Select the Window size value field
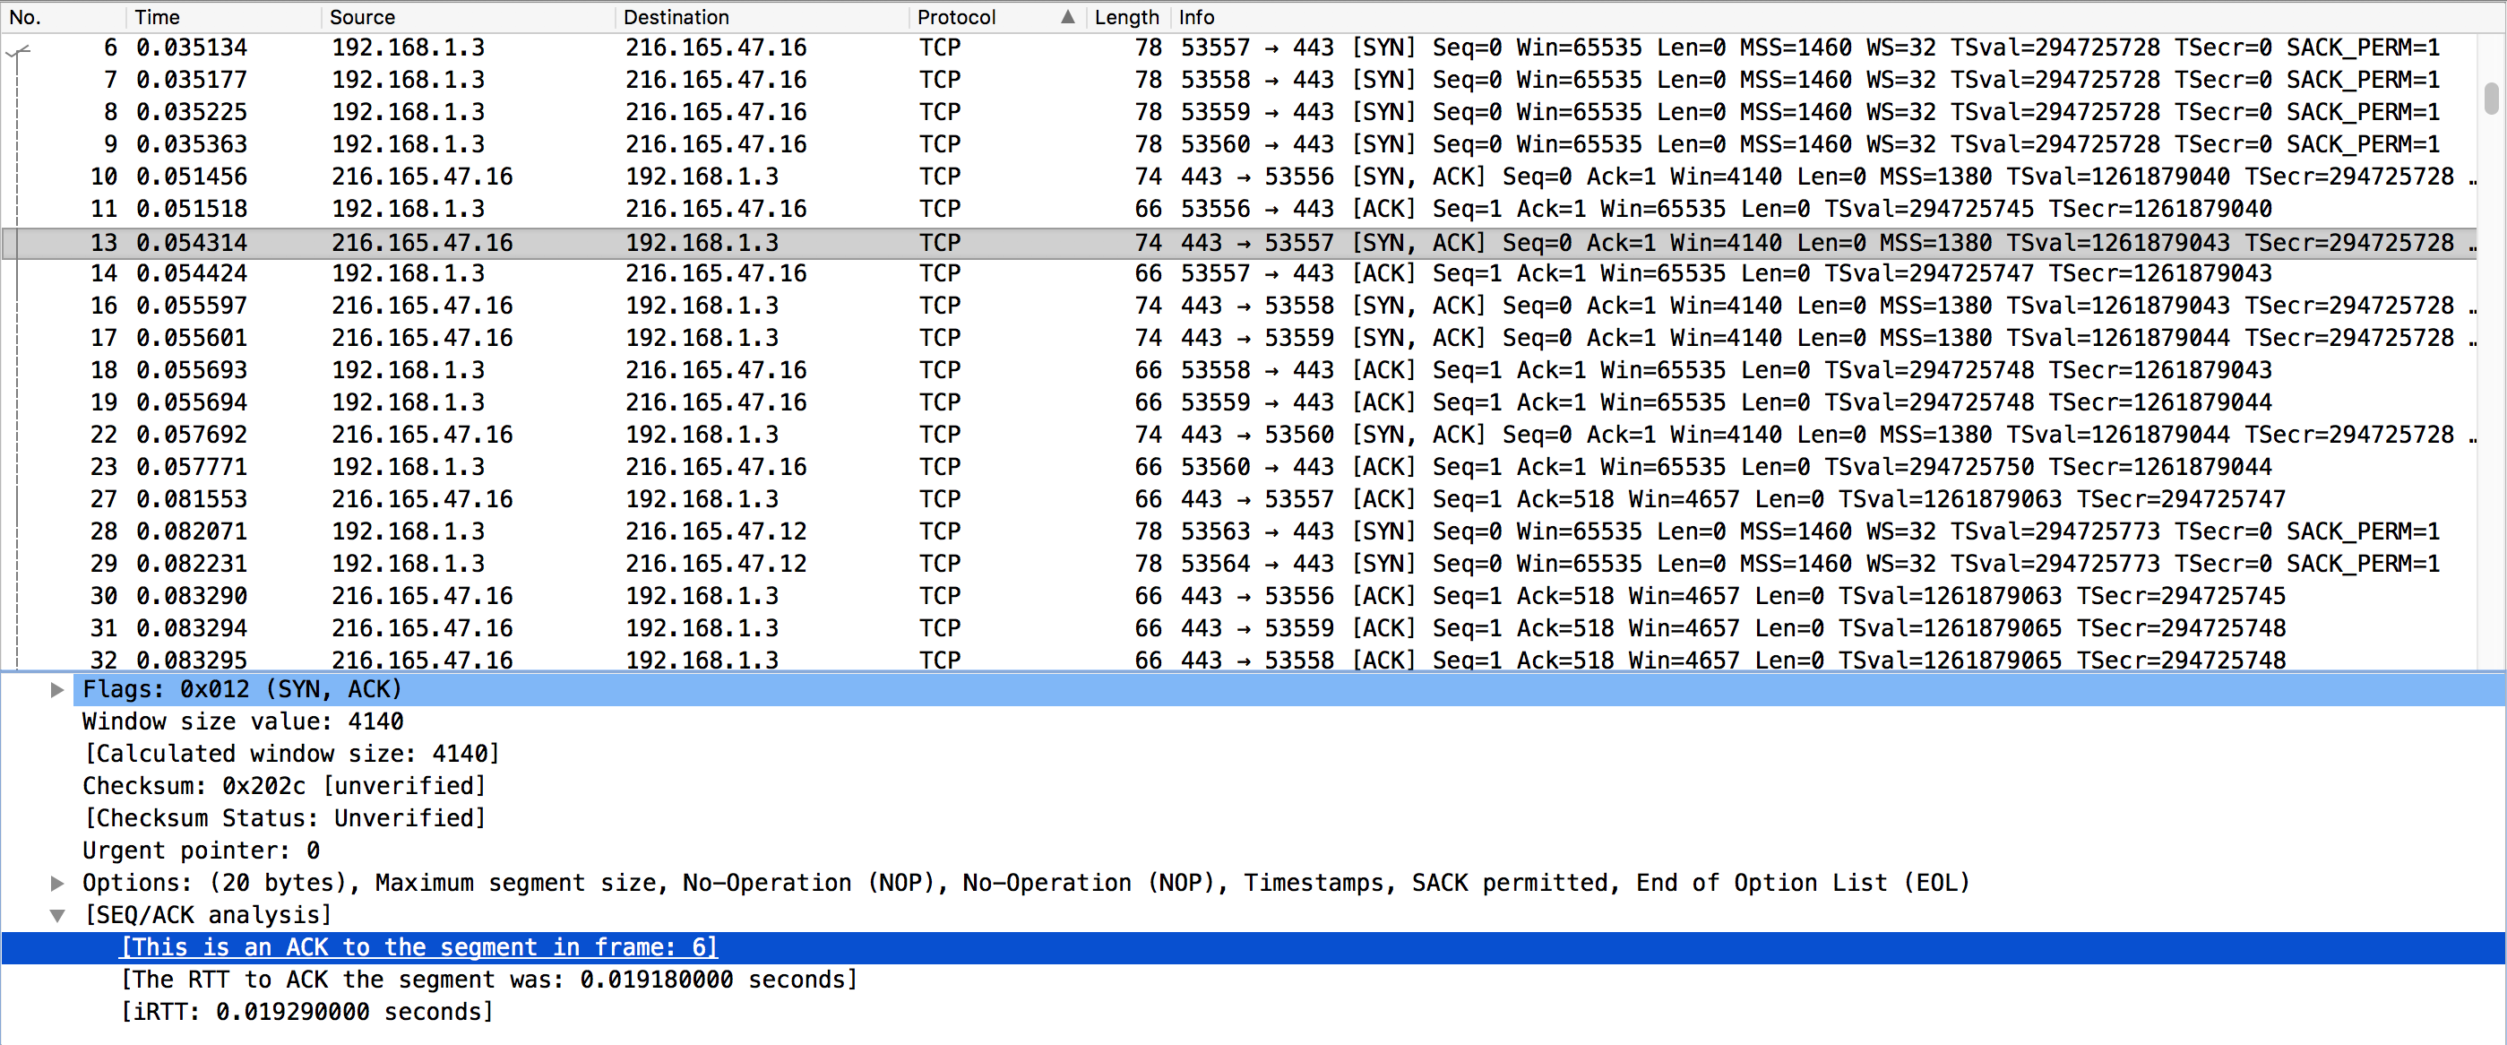This screenshot has width=2507, height=1045. [x=244, y=721]
